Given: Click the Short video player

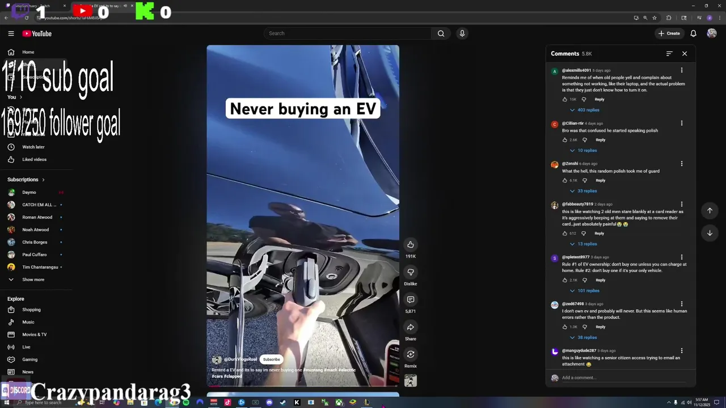Looking at the screenshot, I should click(303, 215).
